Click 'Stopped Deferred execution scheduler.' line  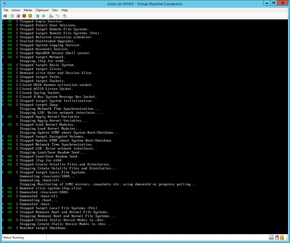click(x=56, y=37)
